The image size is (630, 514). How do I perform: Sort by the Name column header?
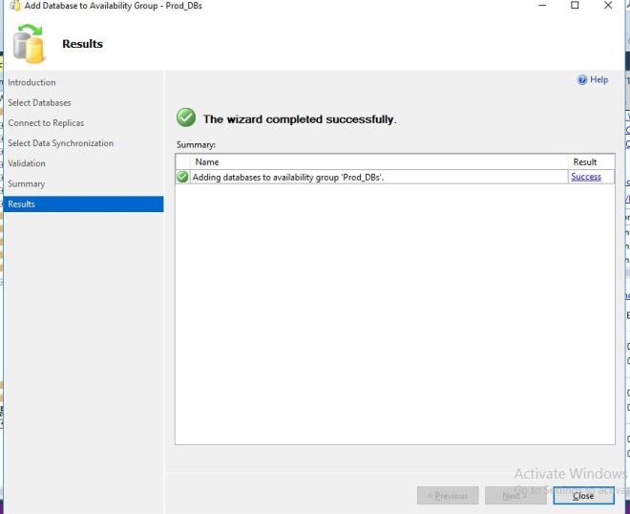pyautogui.click(x=207, y=162)
